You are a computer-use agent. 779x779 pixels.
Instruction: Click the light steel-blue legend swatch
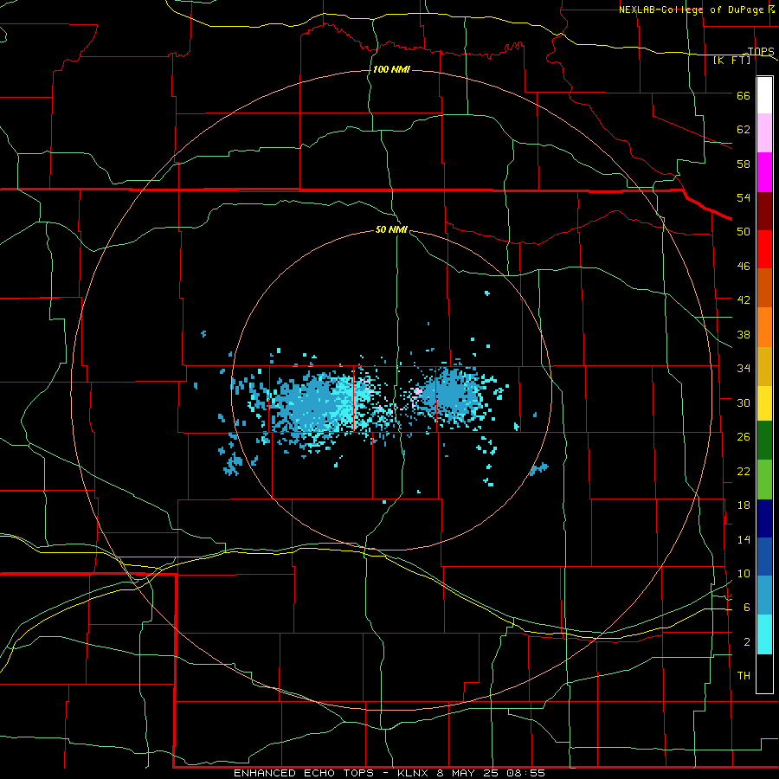coord(764,596)
